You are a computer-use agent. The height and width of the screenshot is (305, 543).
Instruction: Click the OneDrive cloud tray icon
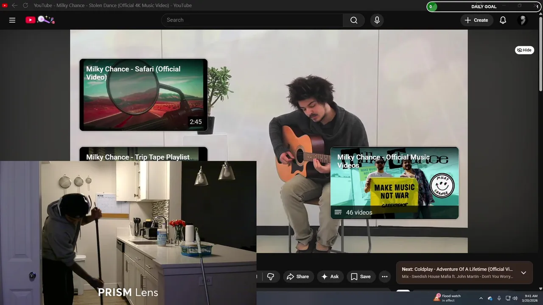(490, 298)
